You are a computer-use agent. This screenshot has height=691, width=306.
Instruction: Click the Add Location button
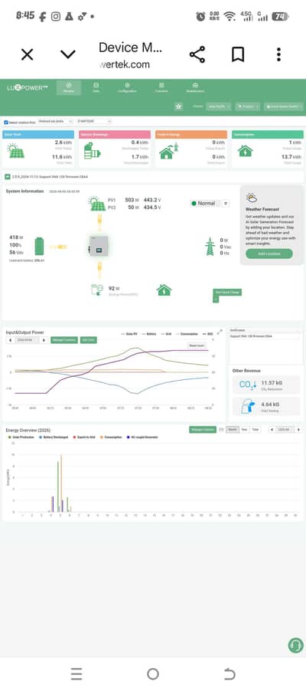(x=269, y=254)
